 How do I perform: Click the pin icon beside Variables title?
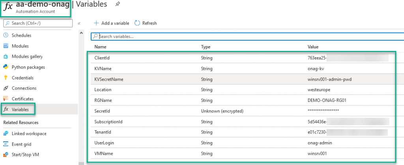pyautogui.click(x=118, y=4)
